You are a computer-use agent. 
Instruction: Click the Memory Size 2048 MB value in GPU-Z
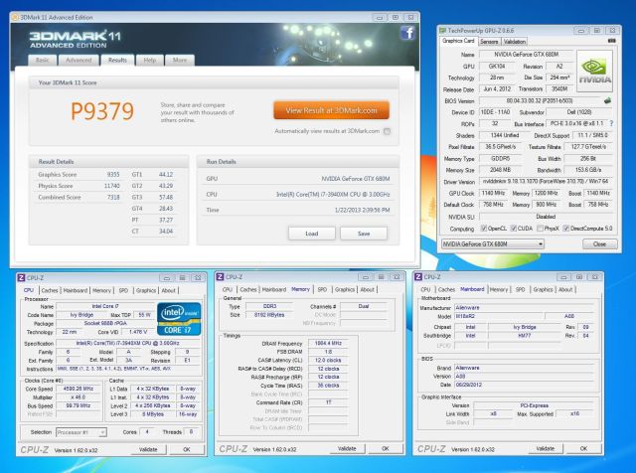point(501,170)
